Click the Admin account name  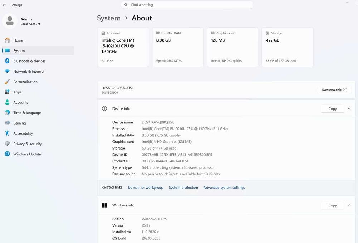[x=26, y=19]
